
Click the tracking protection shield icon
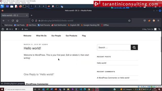[33, 21]
